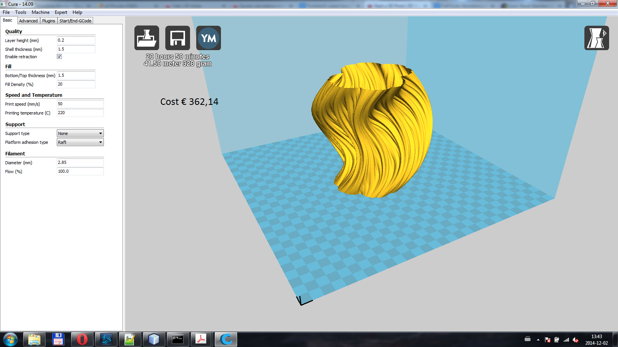Image resolution: width=618 pixels, height=347 pixels.
Task: Open the Adobe Reader taskbar icon
Action: pos(201,339)
